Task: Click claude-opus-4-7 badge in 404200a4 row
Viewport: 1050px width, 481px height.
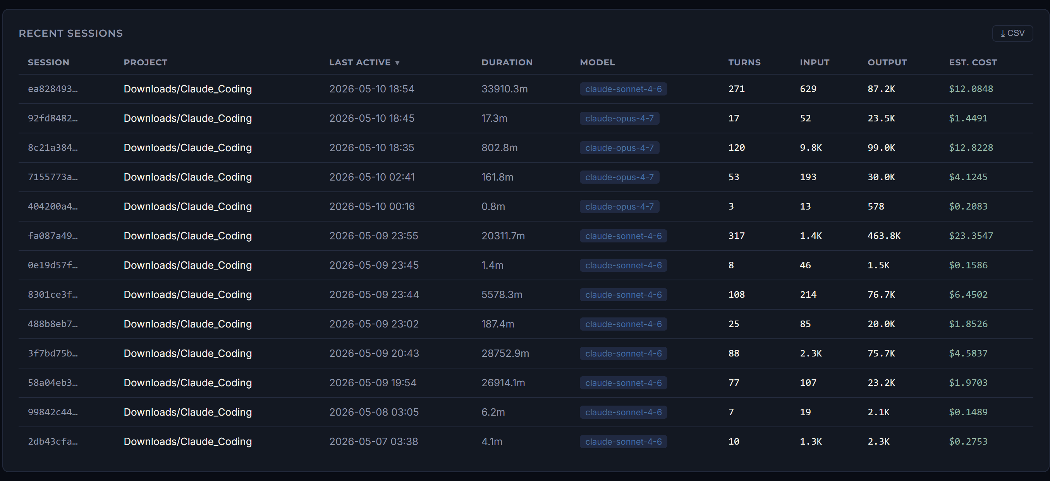Action: 619,206
